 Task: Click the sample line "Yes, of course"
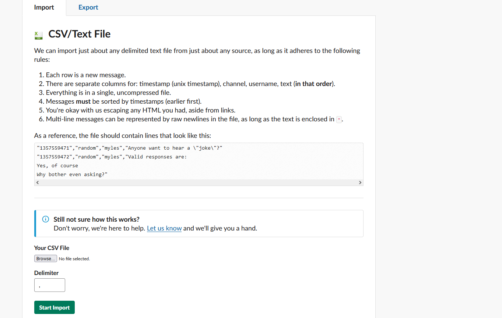tap(57, 166)
